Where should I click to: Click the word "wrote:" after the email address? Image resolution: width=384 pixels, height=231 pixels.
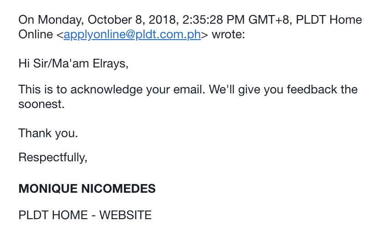[x=228, y=35]
